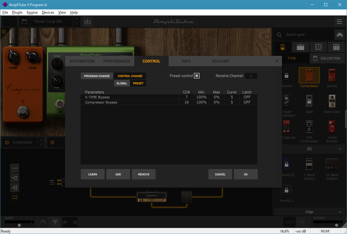Toggle Compressor slot power button

7,142
